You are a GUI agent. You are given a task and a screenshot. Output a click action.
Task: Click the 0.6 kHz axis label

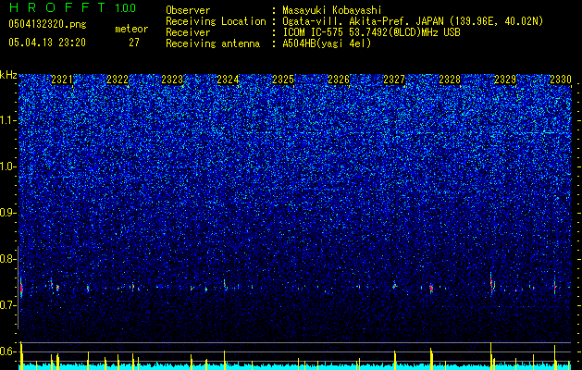[x=8, y=351]
